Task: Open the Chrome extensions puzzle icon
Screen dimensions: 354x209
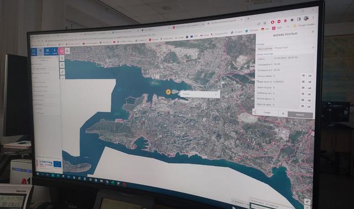Action: pos(292,20)
